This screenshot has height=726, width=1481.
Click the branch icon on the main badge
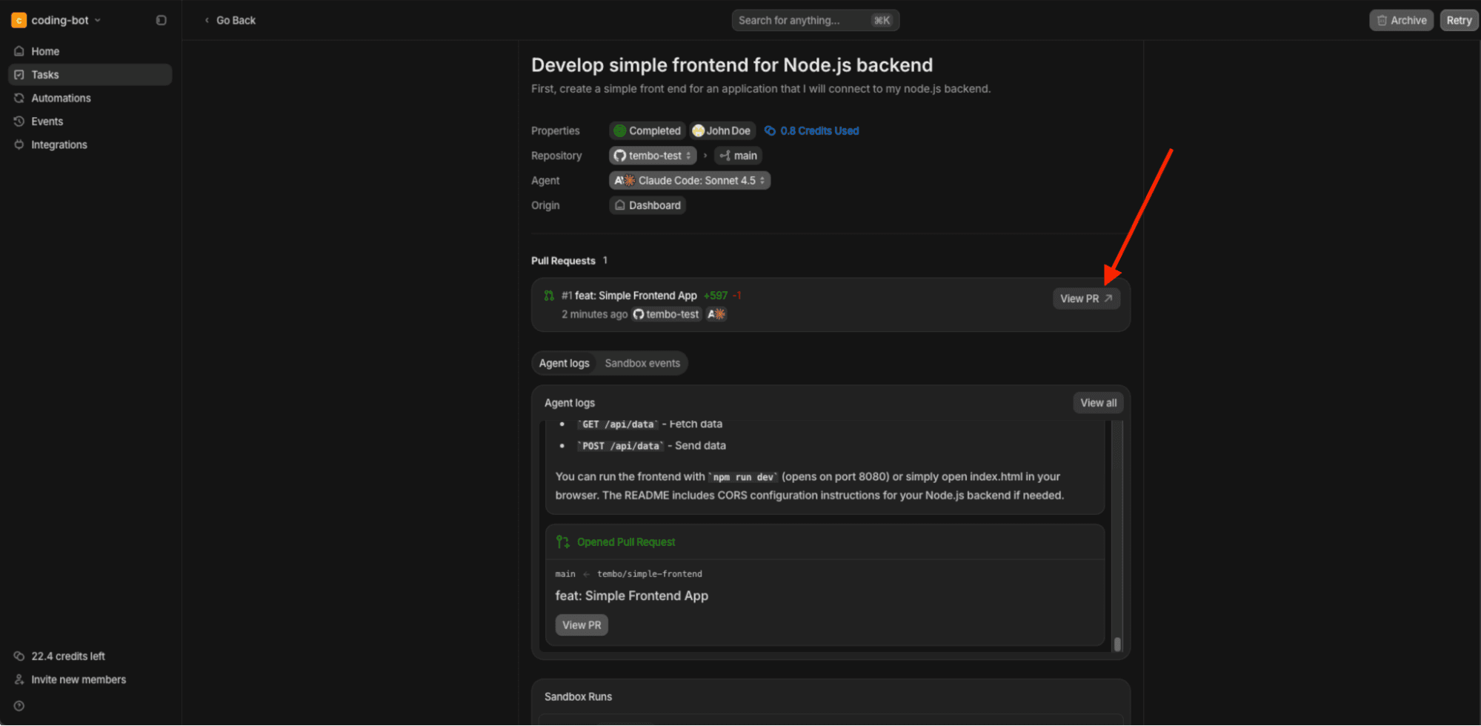click(x=724, y=156)
